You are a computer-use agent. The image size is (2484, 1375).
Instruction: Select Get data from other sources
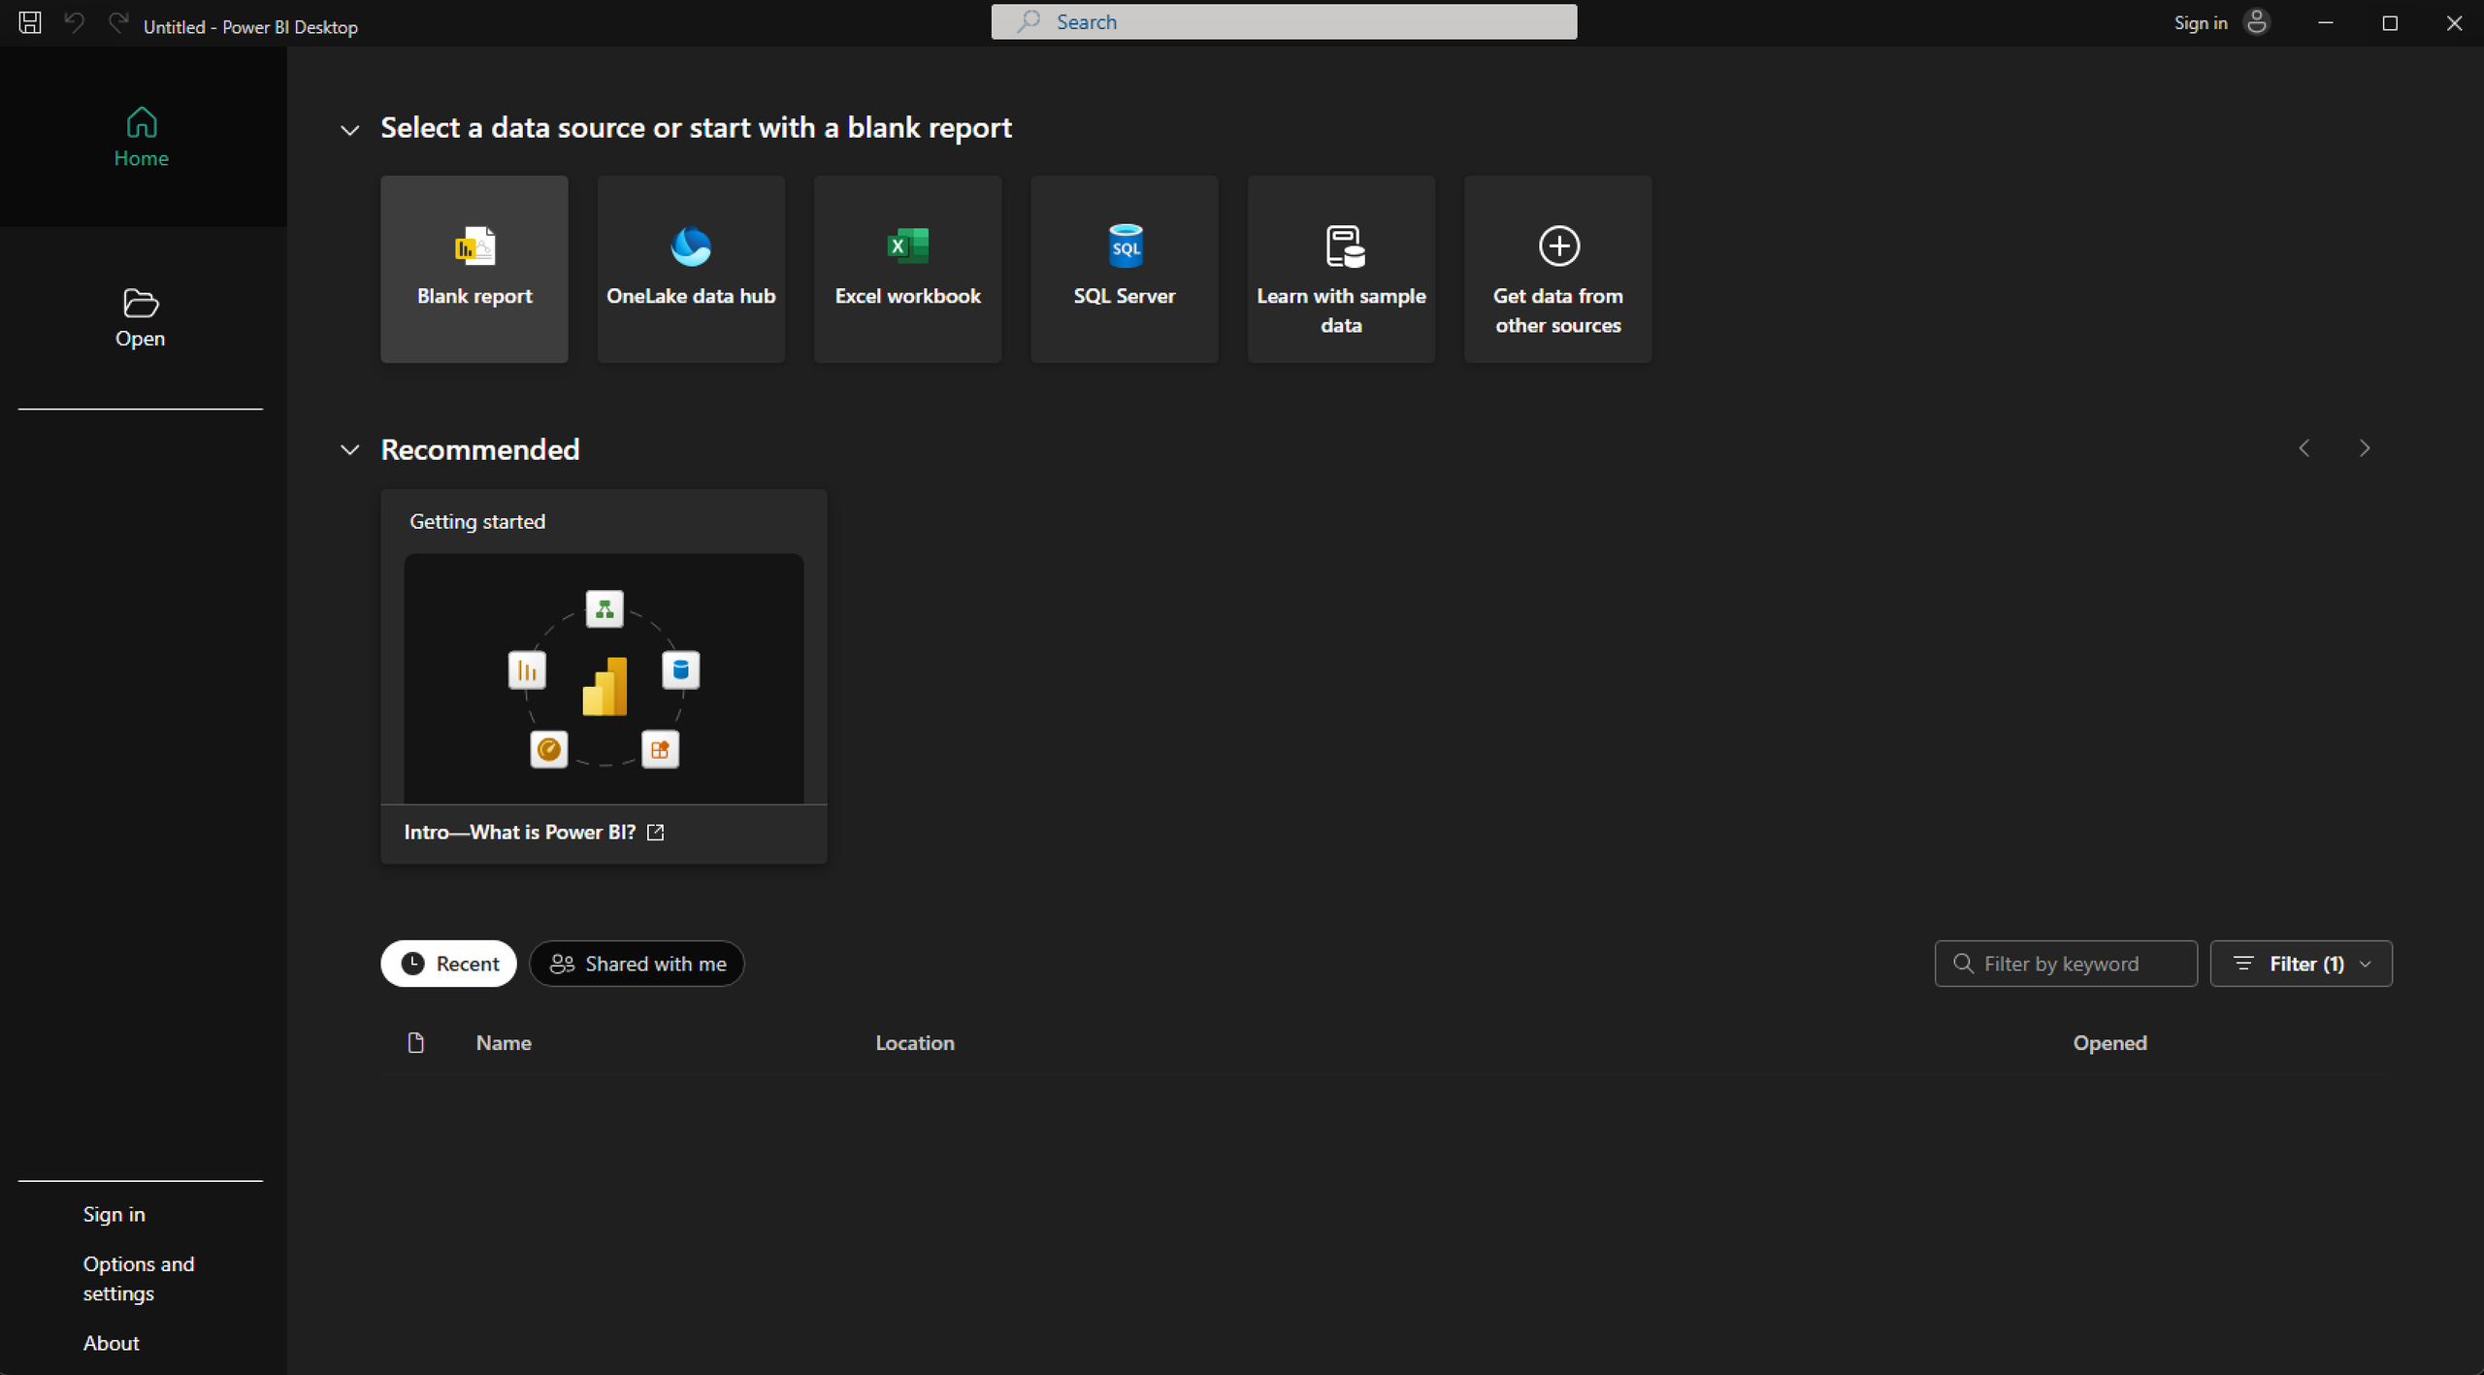point(1558,269)
